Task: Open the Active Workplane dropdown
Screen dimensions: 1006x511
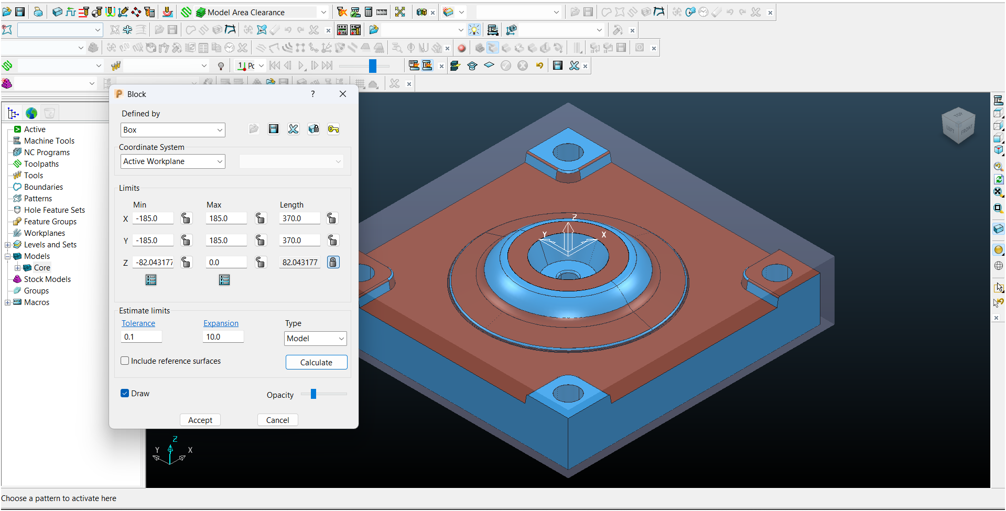Action: 172,161
